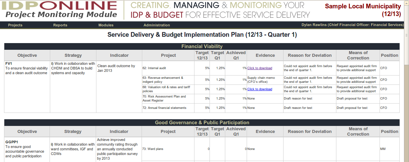Click 'None' evidence for Risk Assessment Plan row
Image resolution: width=409 pixels, height=162 pixels.
pos(251,99)
